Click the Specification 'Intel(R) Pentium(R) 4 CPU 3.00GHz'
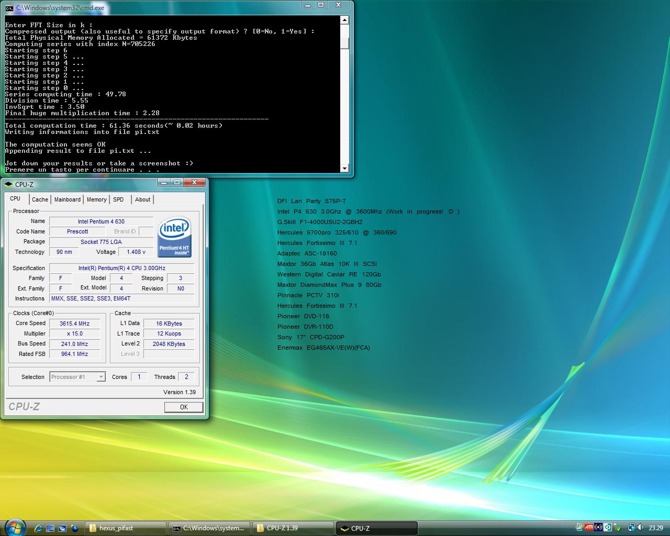Viewport: 670px width, 536px height. pyautogui.click(x=122, y=268)
